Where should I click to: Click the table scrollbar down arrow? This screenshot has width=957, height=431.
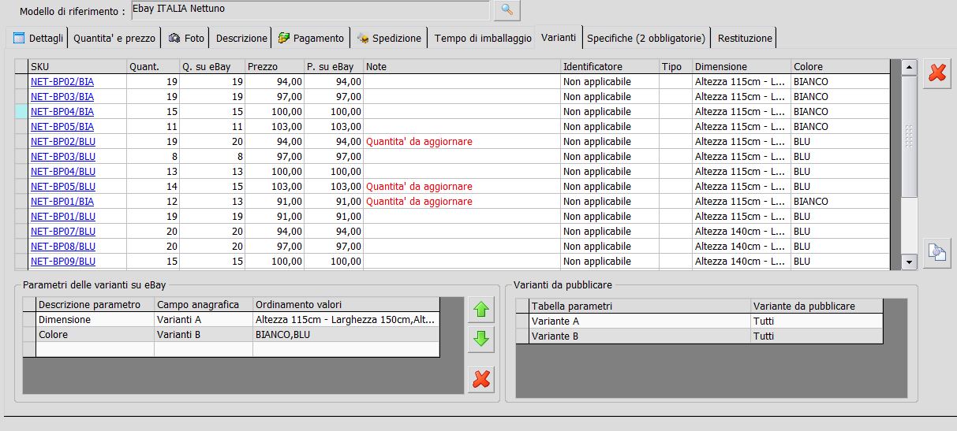point(910,262)
